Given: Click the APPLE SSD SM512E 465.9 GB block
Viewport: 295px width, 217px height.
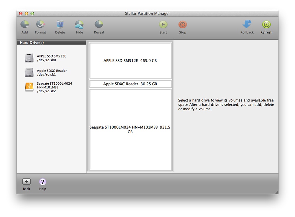Looking at the screenshot, I should (x=130, y=60).
